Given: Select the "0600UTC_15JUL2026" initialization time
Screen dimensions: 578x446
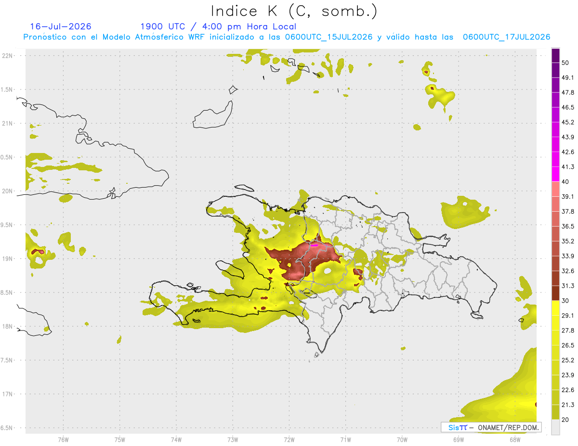Looking at the screenshot, I should click(x=328, y=37).
